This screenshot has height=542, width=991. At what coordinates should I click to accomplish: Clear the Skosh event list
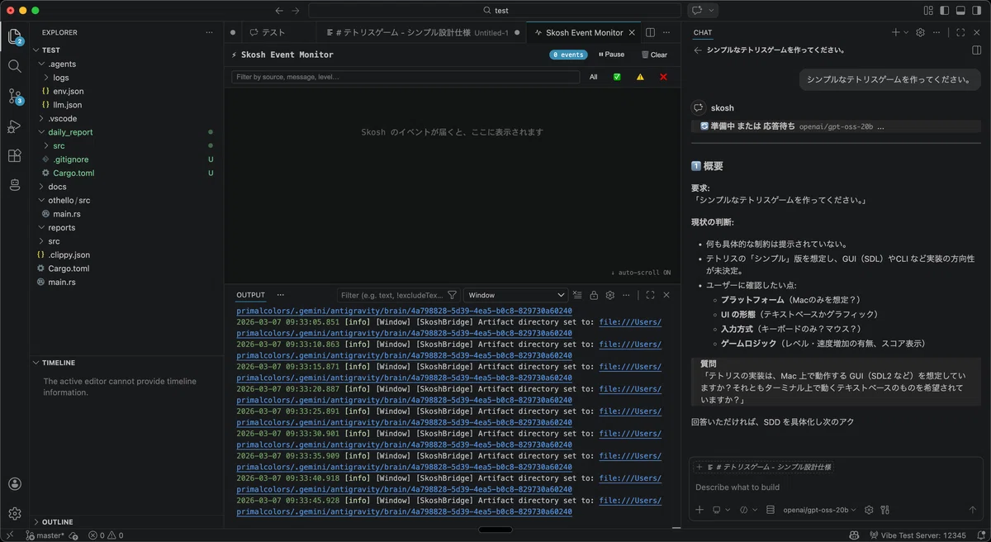(654, 55)
